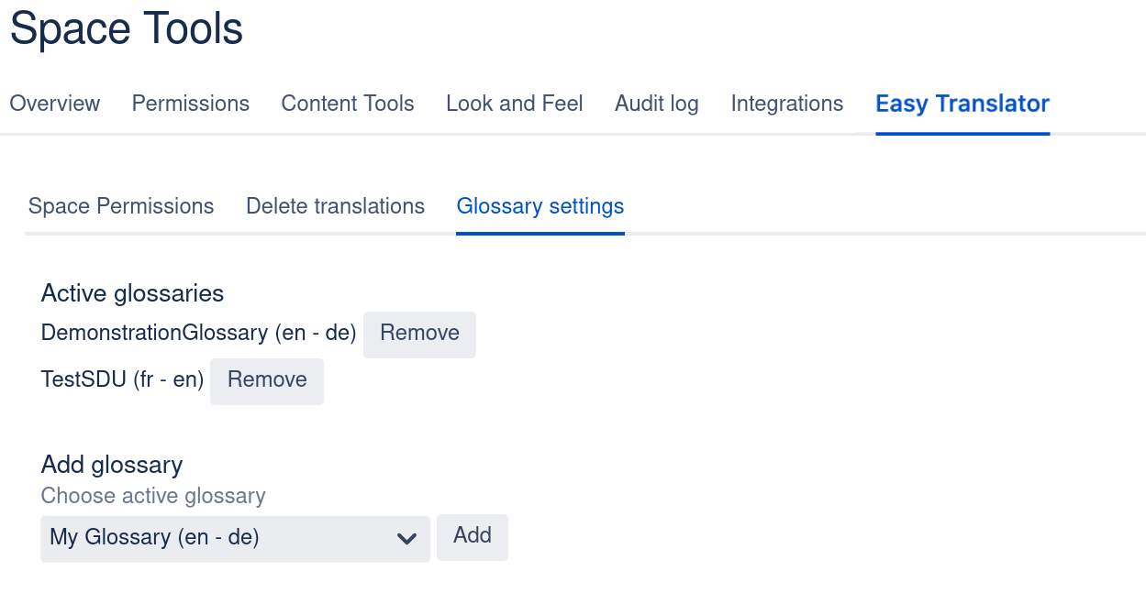Switch to the Integrations tab
Image resolution: width=1146 pixels, height=593 pixels.
click(786, 104)
